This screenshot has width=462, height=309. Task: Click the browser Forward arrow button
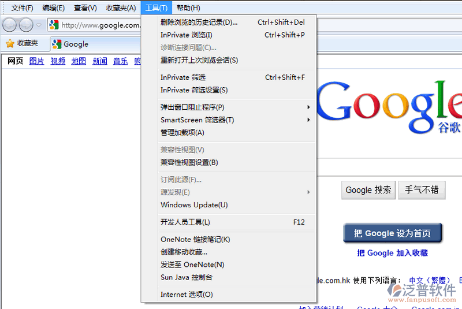click(26, 25)
